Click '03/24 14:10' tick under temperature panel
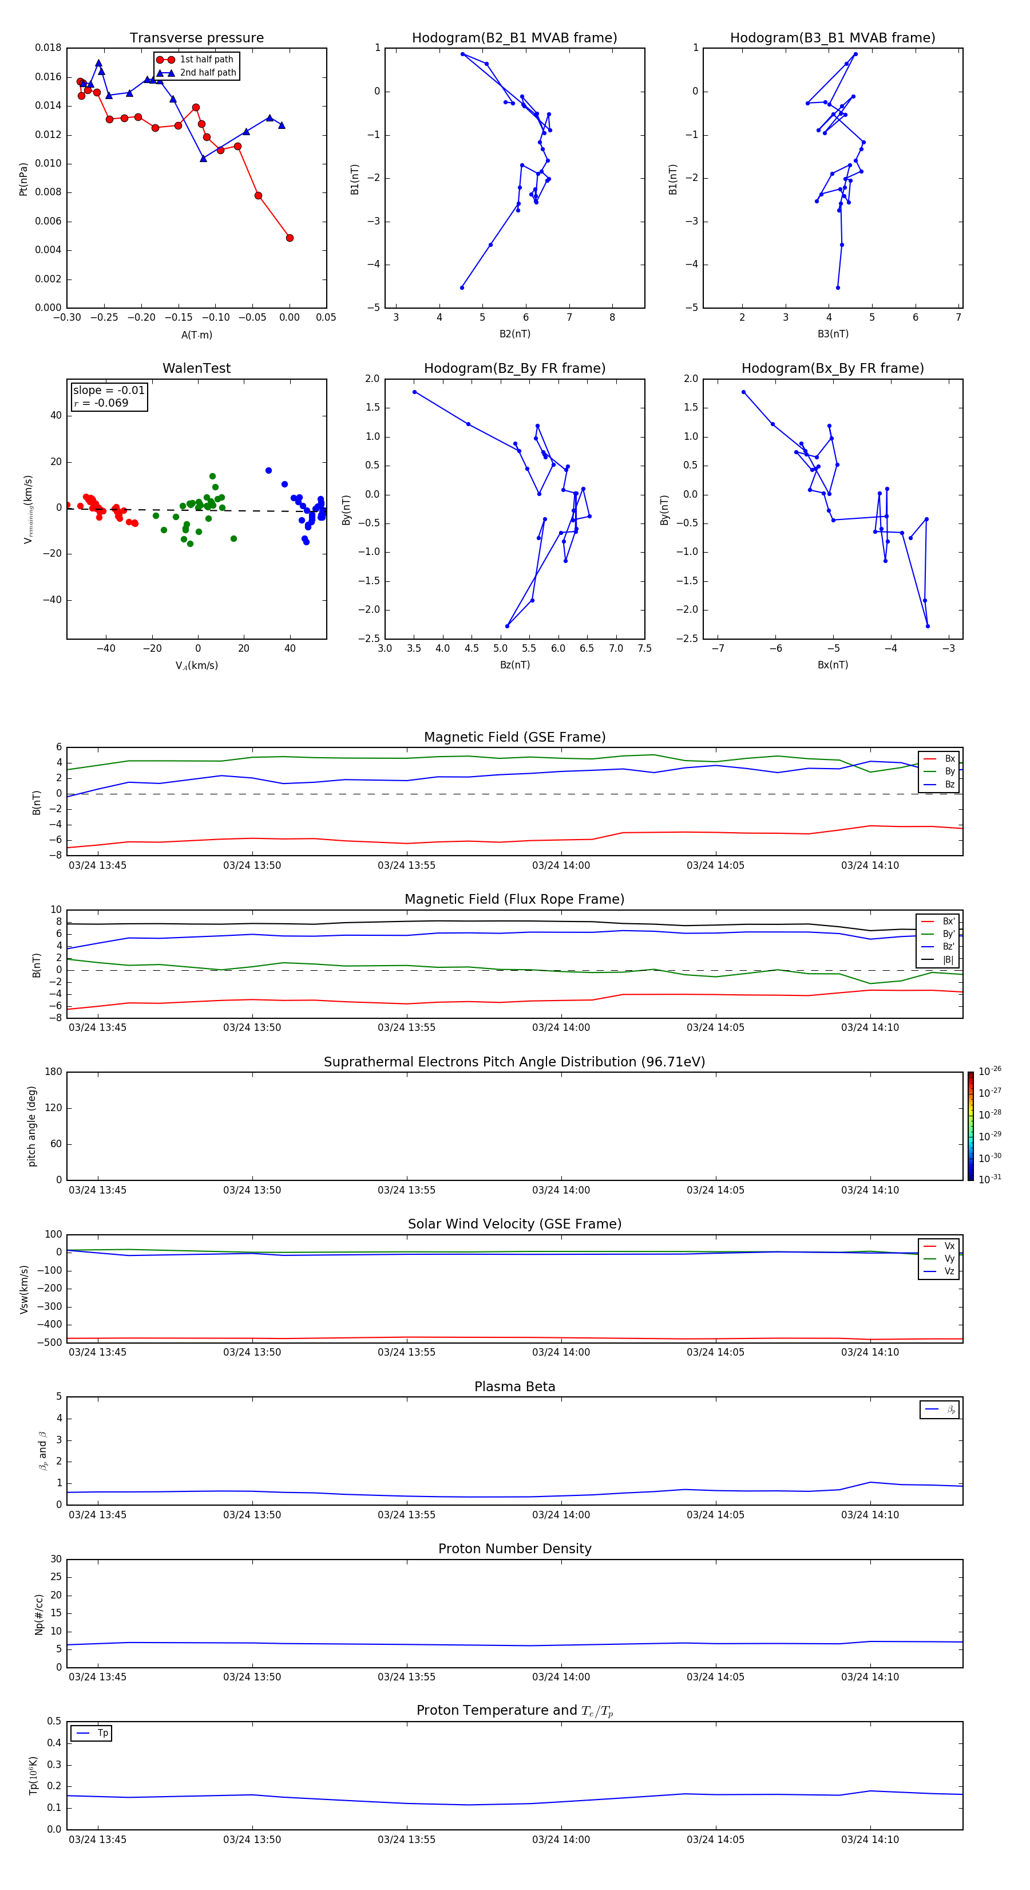 (x=870, y=1840)
